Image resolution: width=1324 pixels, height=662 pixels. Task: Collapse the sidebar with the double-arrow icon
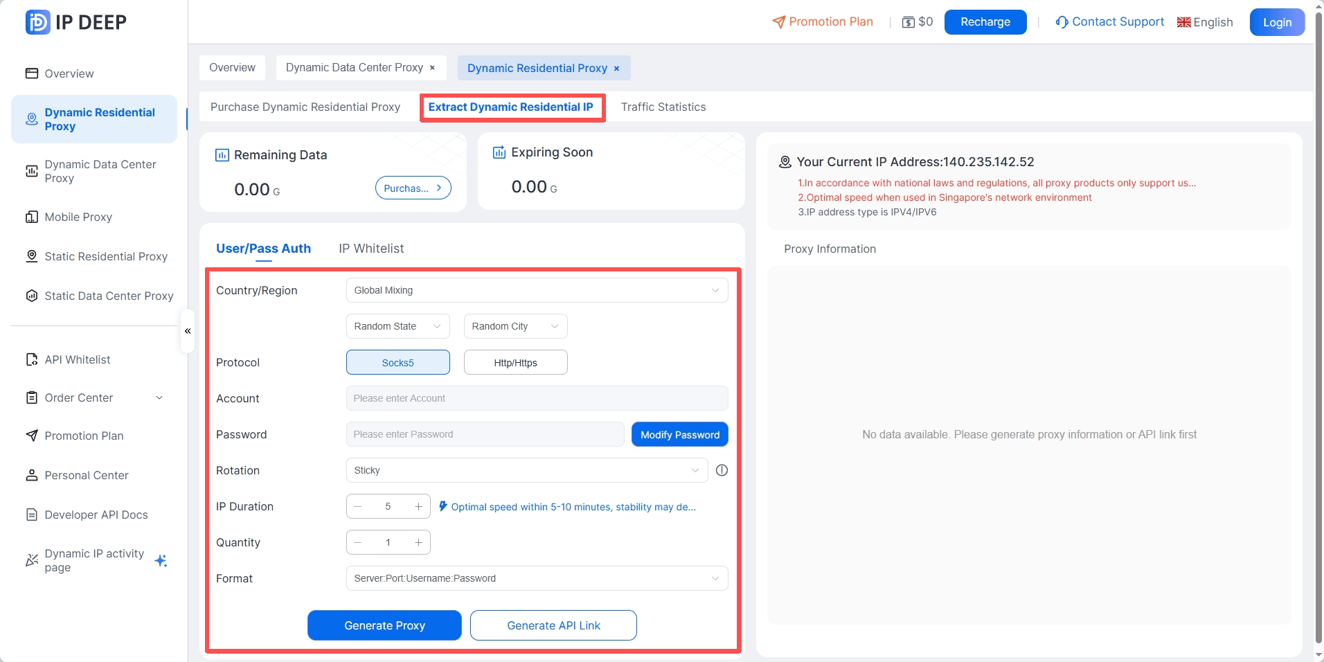(188, 331)
